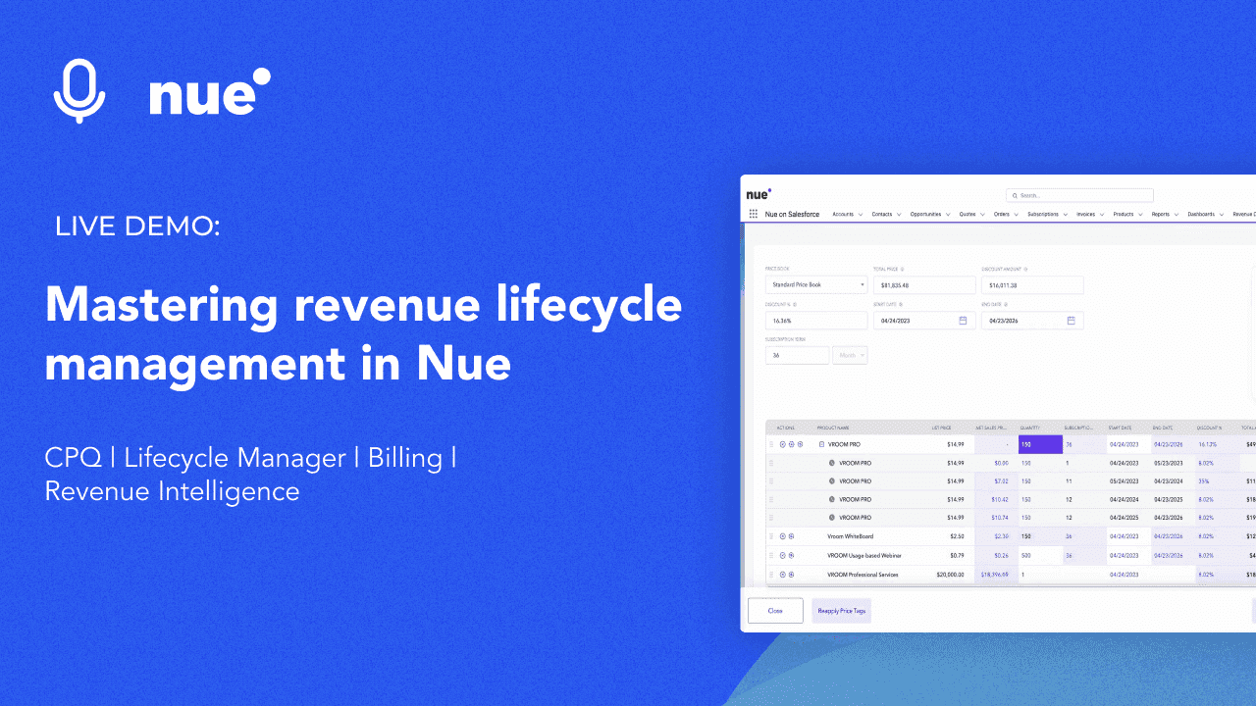Click the info icon beside Start Date label
Viewport: 1256px width, 706px height.
click(x=901, y=305)
